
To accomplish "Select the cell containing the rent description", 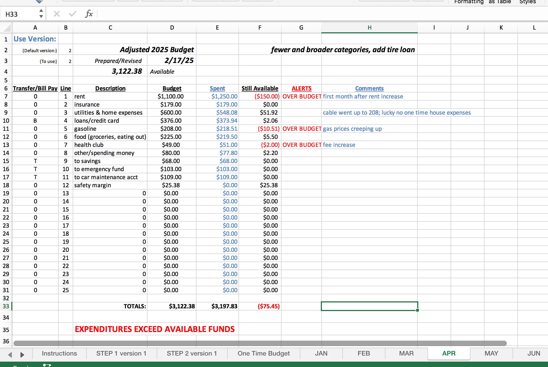I will click(x=110, y=96).
